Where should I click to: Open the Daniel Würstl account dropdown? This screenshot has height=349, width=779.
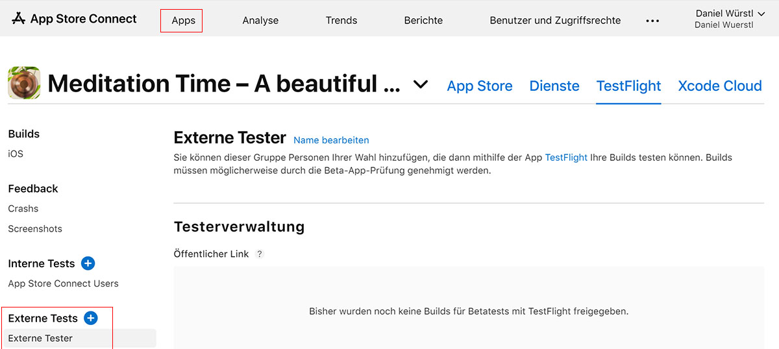click(x=730, y=19)
